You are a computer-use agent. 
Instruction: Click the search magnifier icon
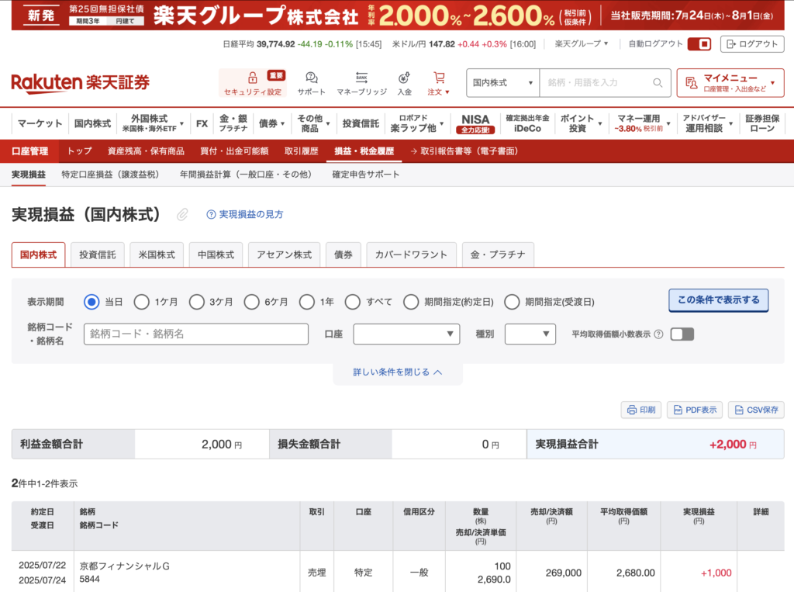pyautogui.click(x=658, y=82)
